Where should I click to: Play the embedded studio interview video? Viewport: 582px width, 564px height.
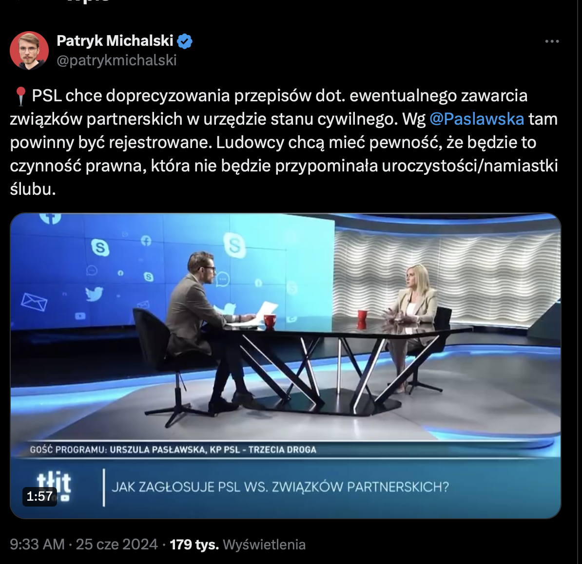[x=286, y=366]
